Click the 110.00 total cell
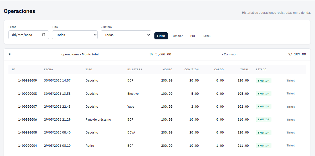Image resolution: width=315 pixels, height=156 pixels. click(243, 119)
